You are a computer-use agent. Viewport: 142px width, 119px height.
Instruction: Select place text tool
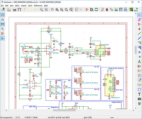click(139, 94)
